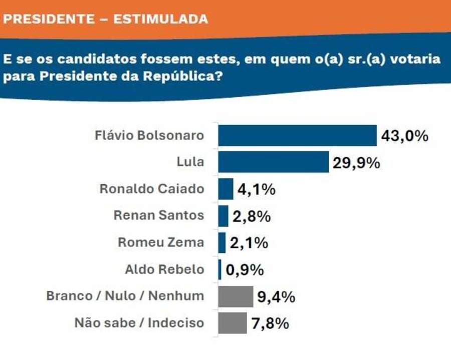The height and width of the screenshot is (348, 451).
Task: Click the "PRESIDENTE – ESTIMULADA" header title
Action: click(106, 19)
